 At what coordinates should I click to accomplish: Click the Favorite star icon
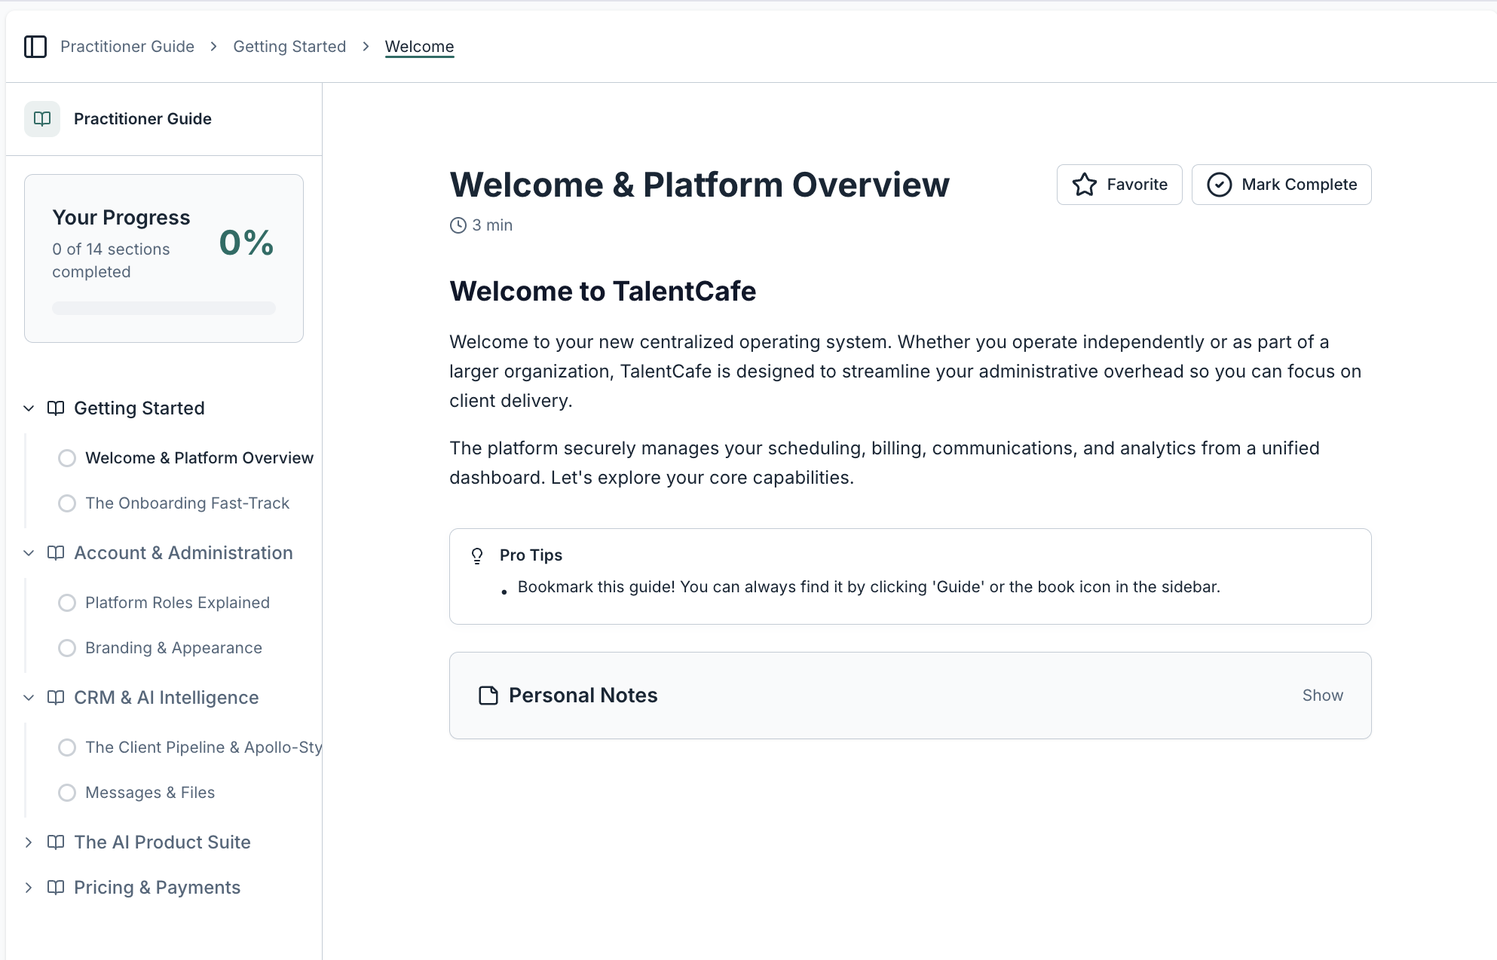point(1085,185)
